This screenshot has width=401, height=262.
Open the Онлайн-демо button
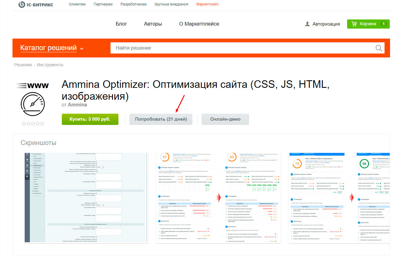(225, 119)
